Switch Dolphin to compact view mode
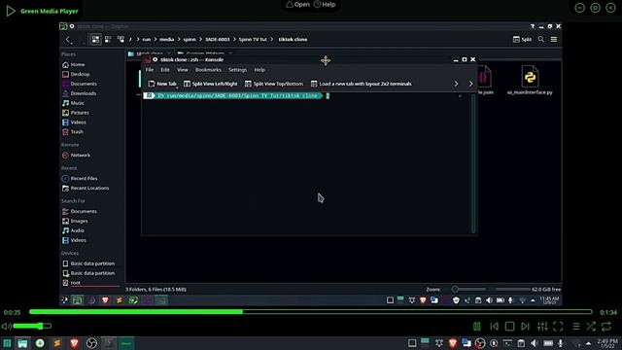 (x=108, y=39)
